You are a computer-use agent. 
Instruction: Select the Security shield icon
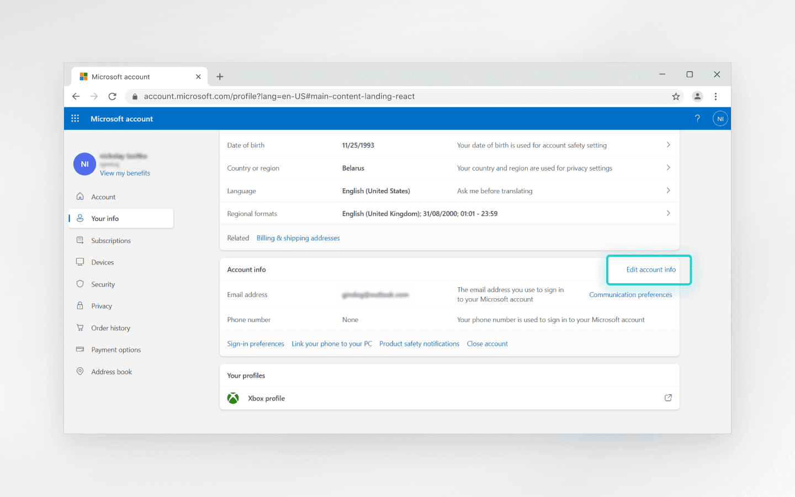point(81,284)
